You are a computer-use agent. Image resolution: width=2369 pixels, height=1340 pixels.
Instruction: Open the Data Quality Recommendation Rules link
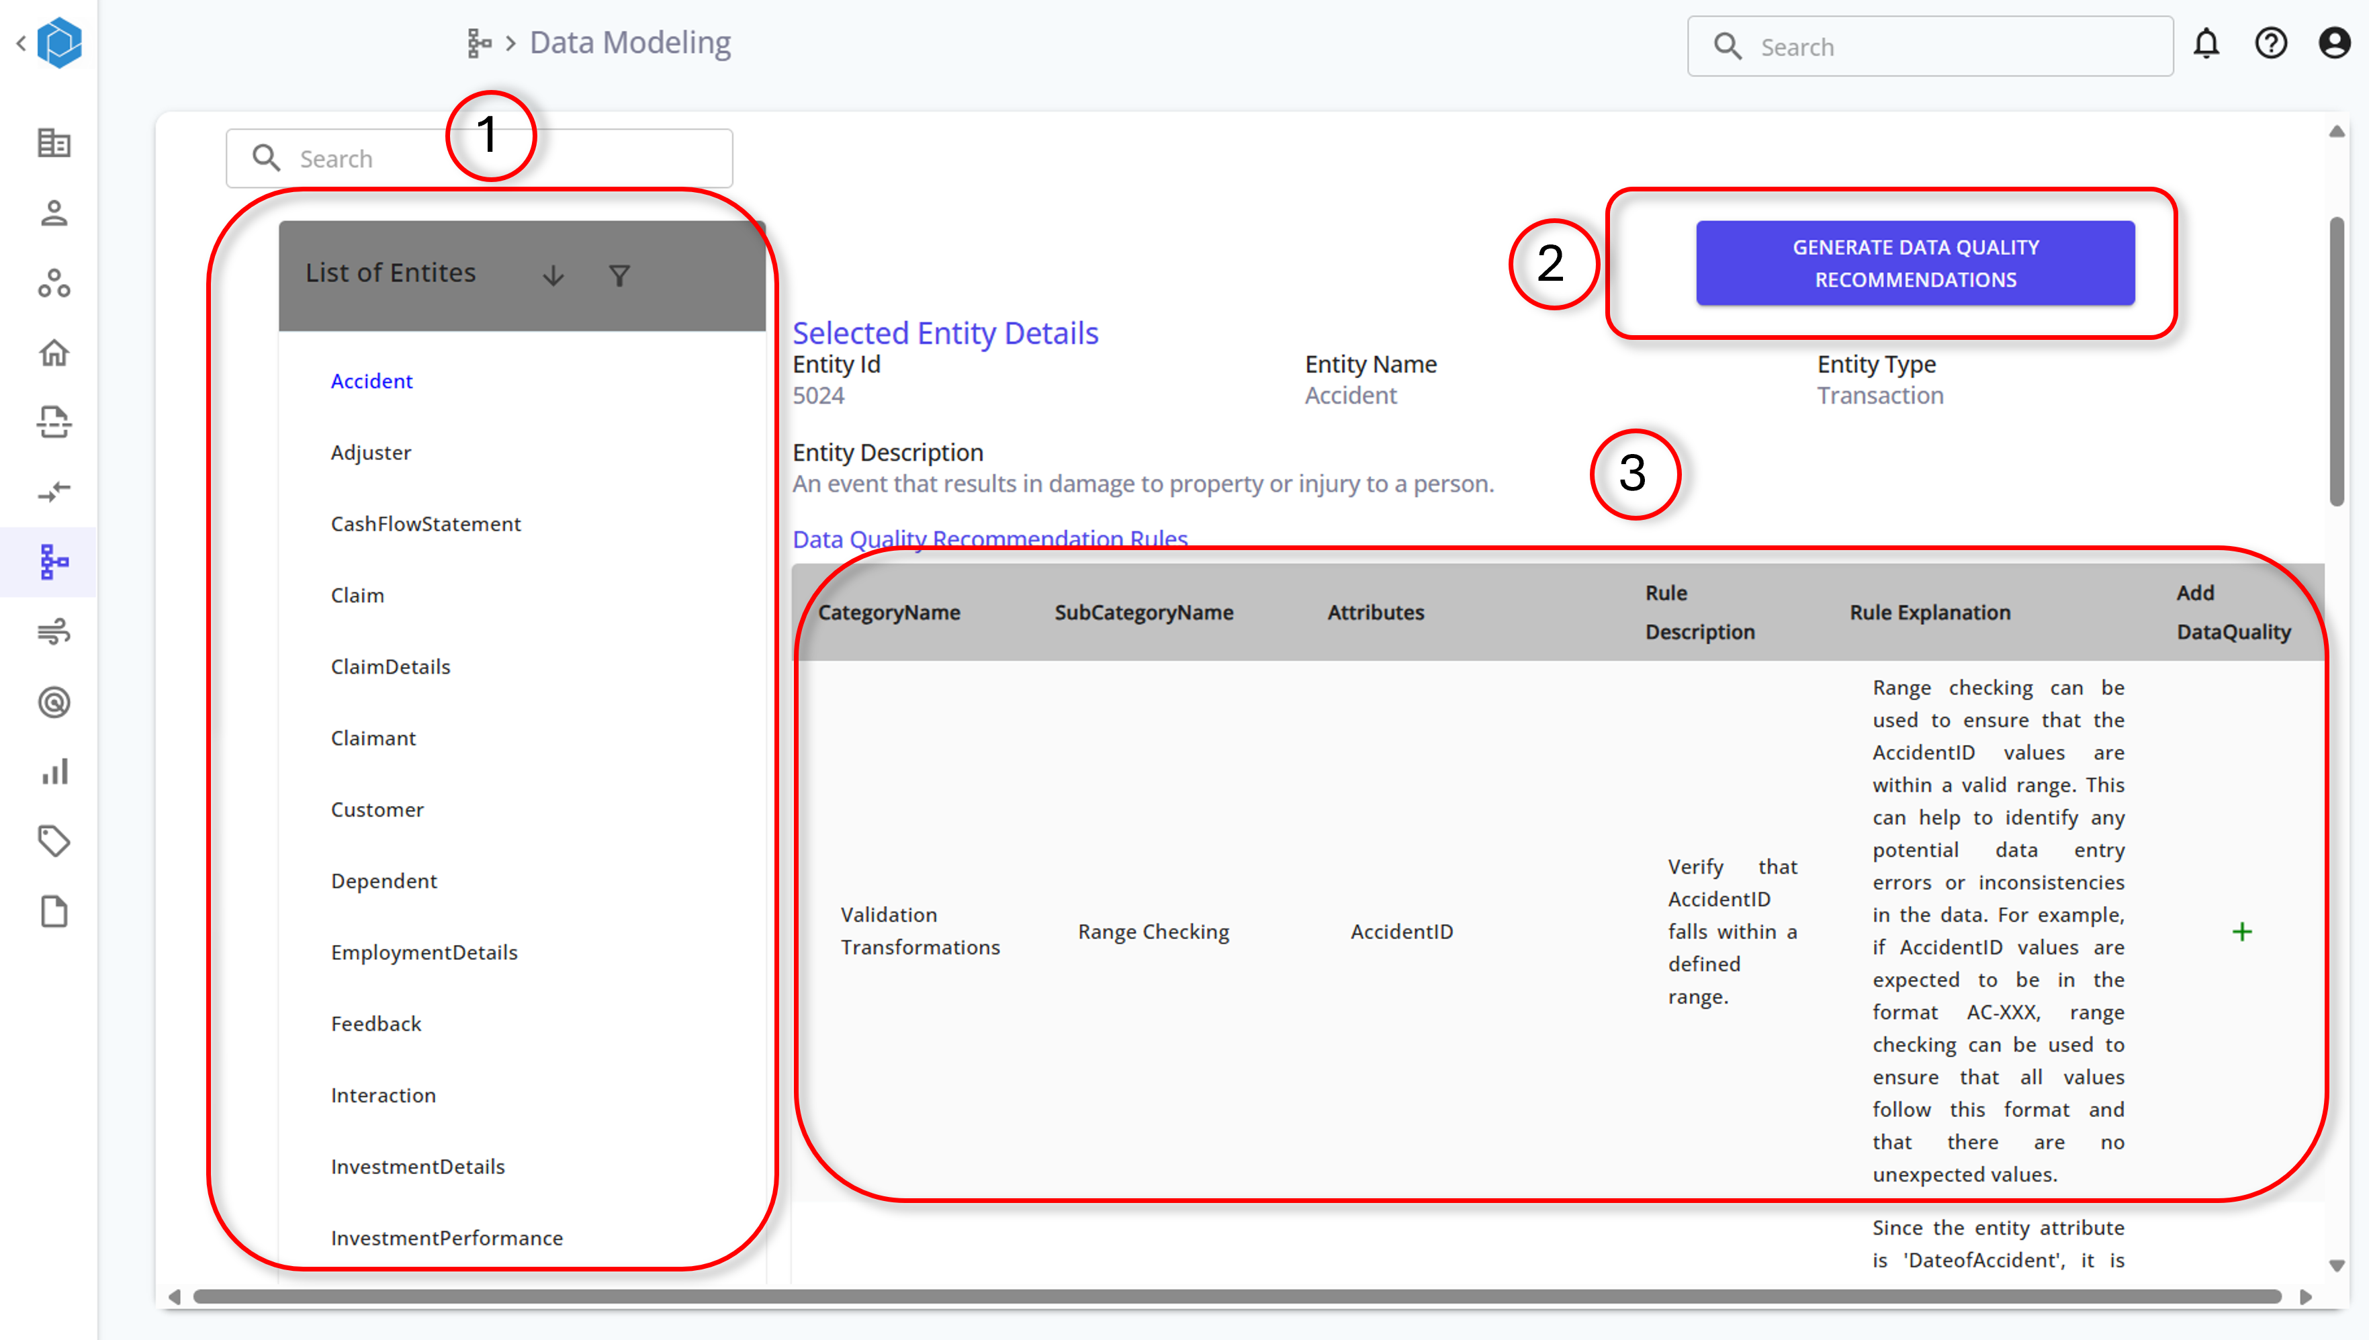989,538
